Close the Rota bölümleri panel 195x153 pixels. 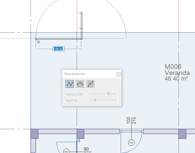click(x=119, y=74)
